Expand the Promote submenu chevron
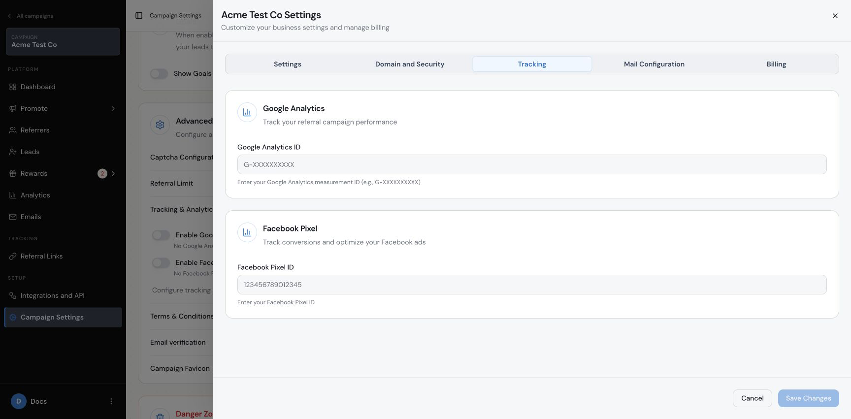851x419 pixels. tap(113, 108)
